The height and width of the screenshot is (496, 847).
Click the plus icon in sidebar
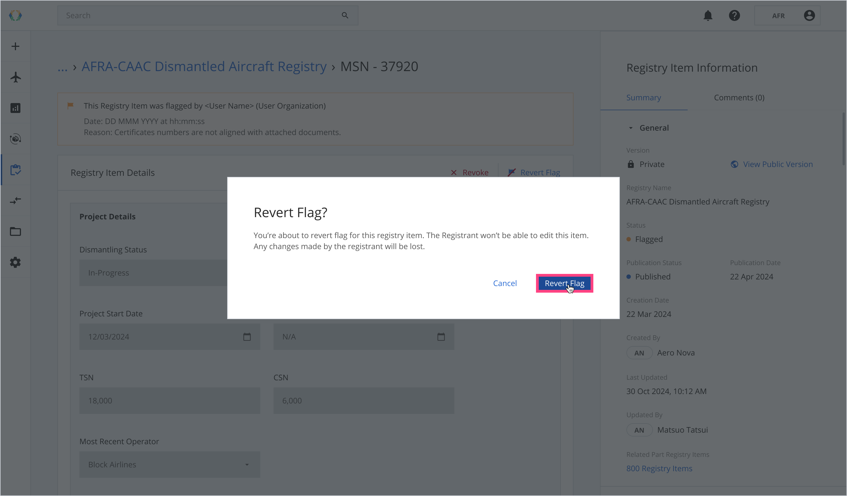tap(15, 46)
